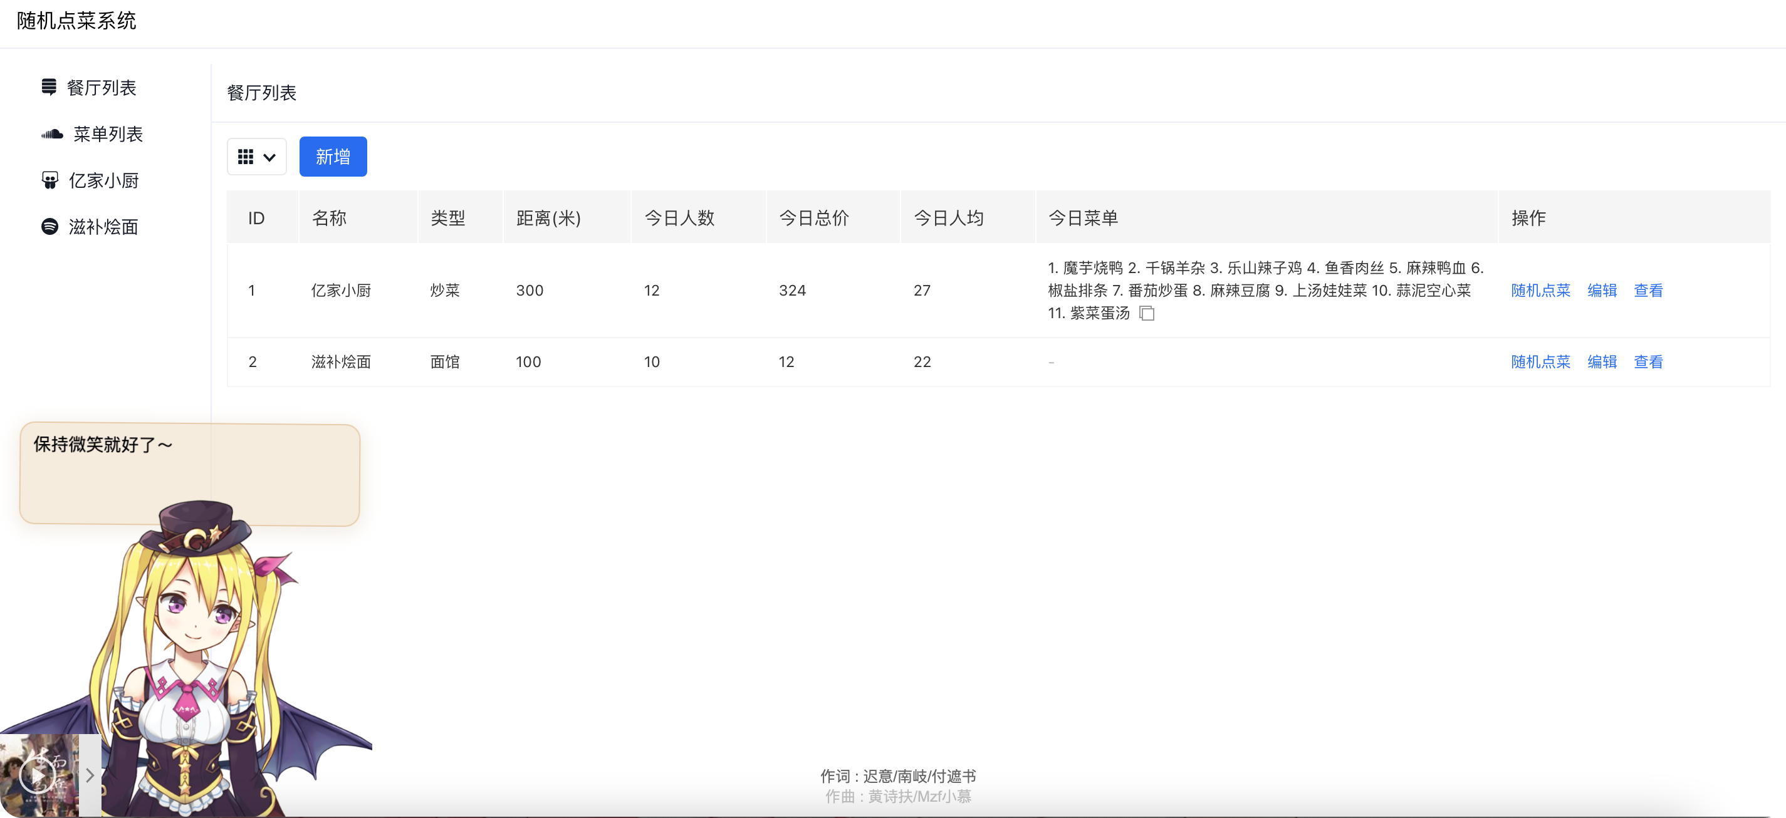The width and height of the screenshot is (1786, 818).
Task: Click 编辑 for 亿家小厨 row
Action: tap(1602, 291)
